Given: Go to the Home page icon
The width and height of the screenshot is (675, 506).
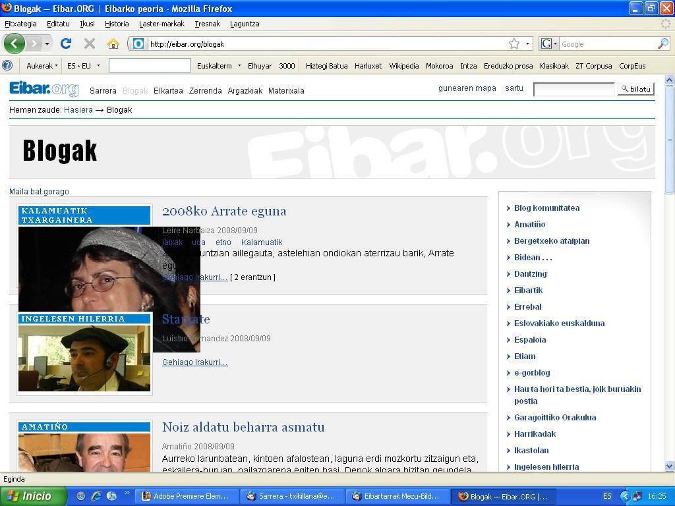Looking at the screenshot, I should click(113, 43).
